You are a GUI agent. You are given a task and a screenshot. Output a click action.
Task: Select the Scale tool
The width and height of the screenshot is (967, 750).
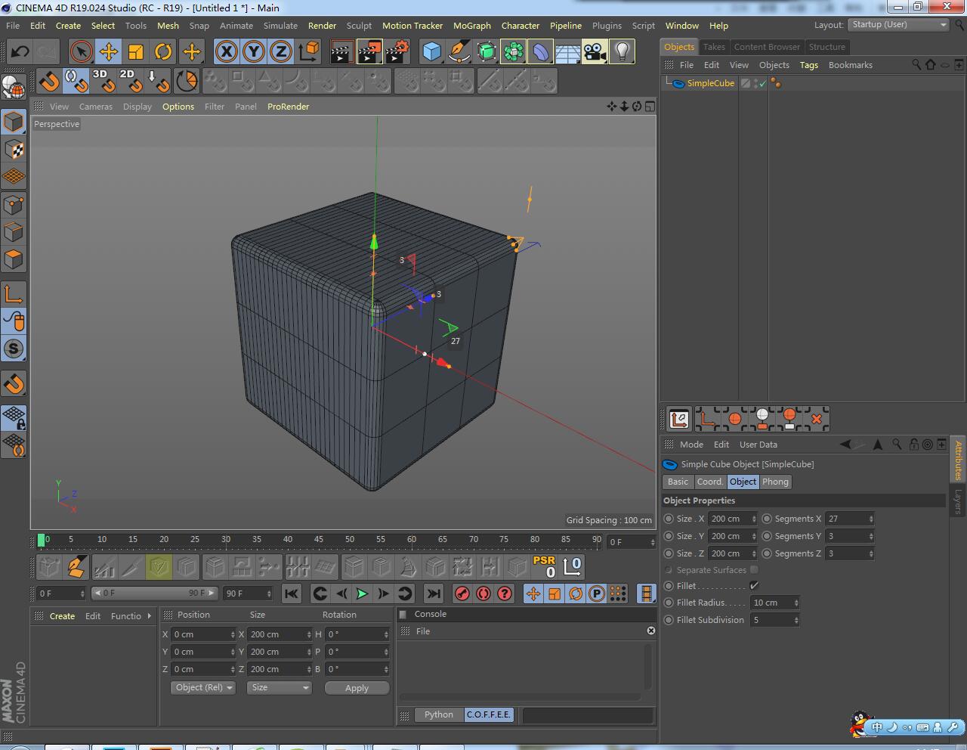pyautogui.click(x=136, y=51)
